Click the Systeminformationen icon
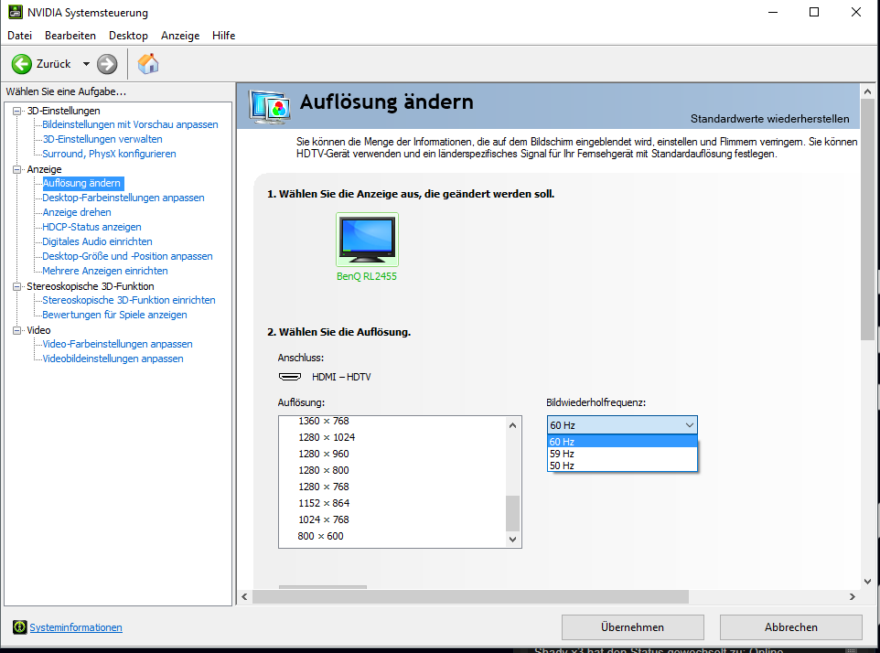 (x=19, y=627)
